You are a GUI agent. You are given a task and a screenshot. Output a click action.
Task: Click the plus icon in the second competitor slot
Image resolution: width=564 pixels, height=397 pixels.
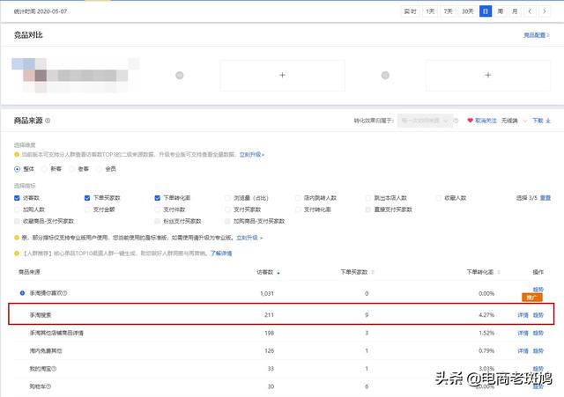(x=282, y=76)
